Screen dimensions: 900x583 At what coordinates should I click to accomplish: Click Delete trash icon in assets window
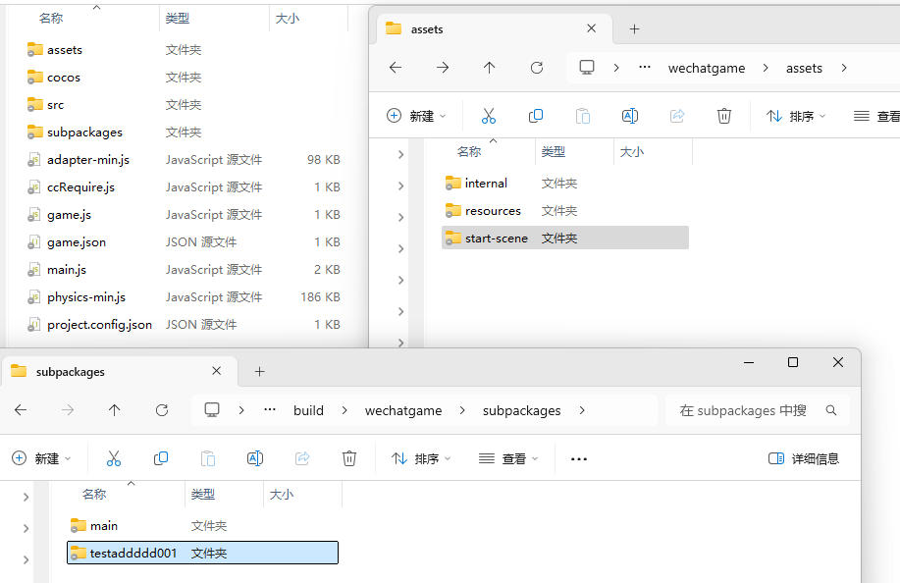click(723, 116)
